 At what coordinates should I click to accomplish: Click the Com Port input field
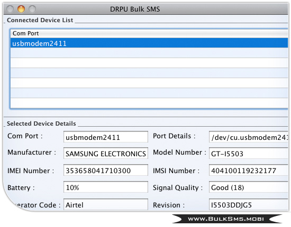click(x=106, y=137)
